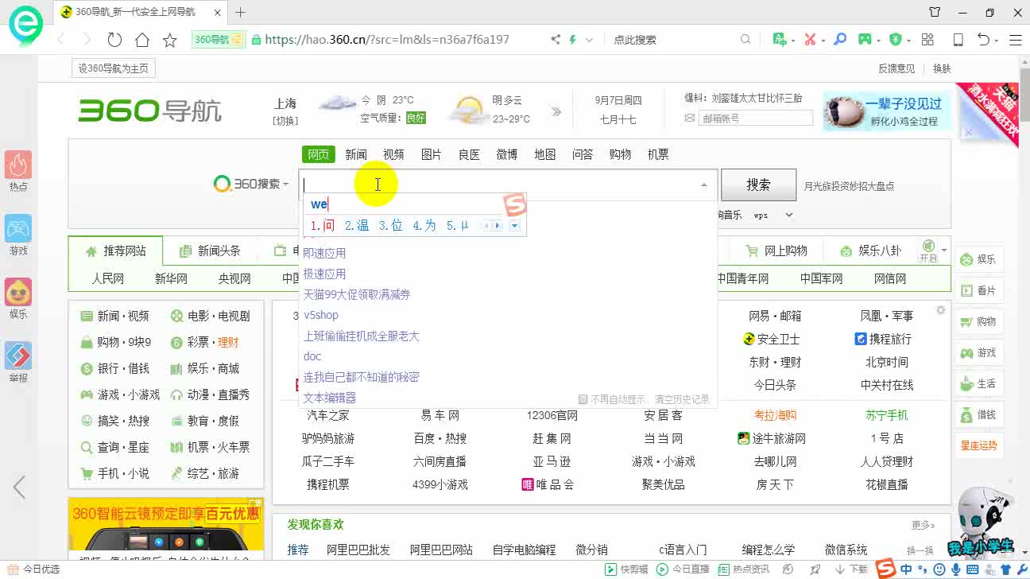
Task: Open the dropdown after wps link
Action: point(789,215)
